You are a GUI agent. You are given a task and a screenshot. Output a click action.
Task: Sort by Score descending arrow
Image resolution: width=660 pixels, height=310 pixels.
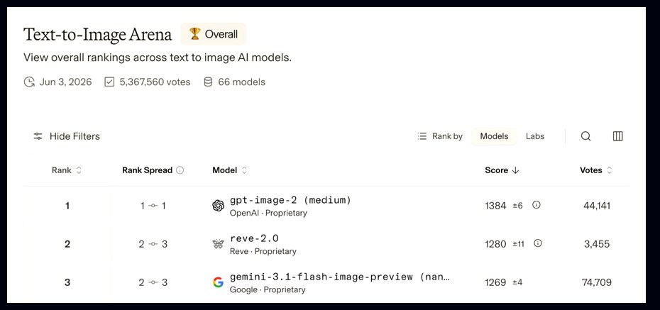pyautogui.click(x=515, y=170)
